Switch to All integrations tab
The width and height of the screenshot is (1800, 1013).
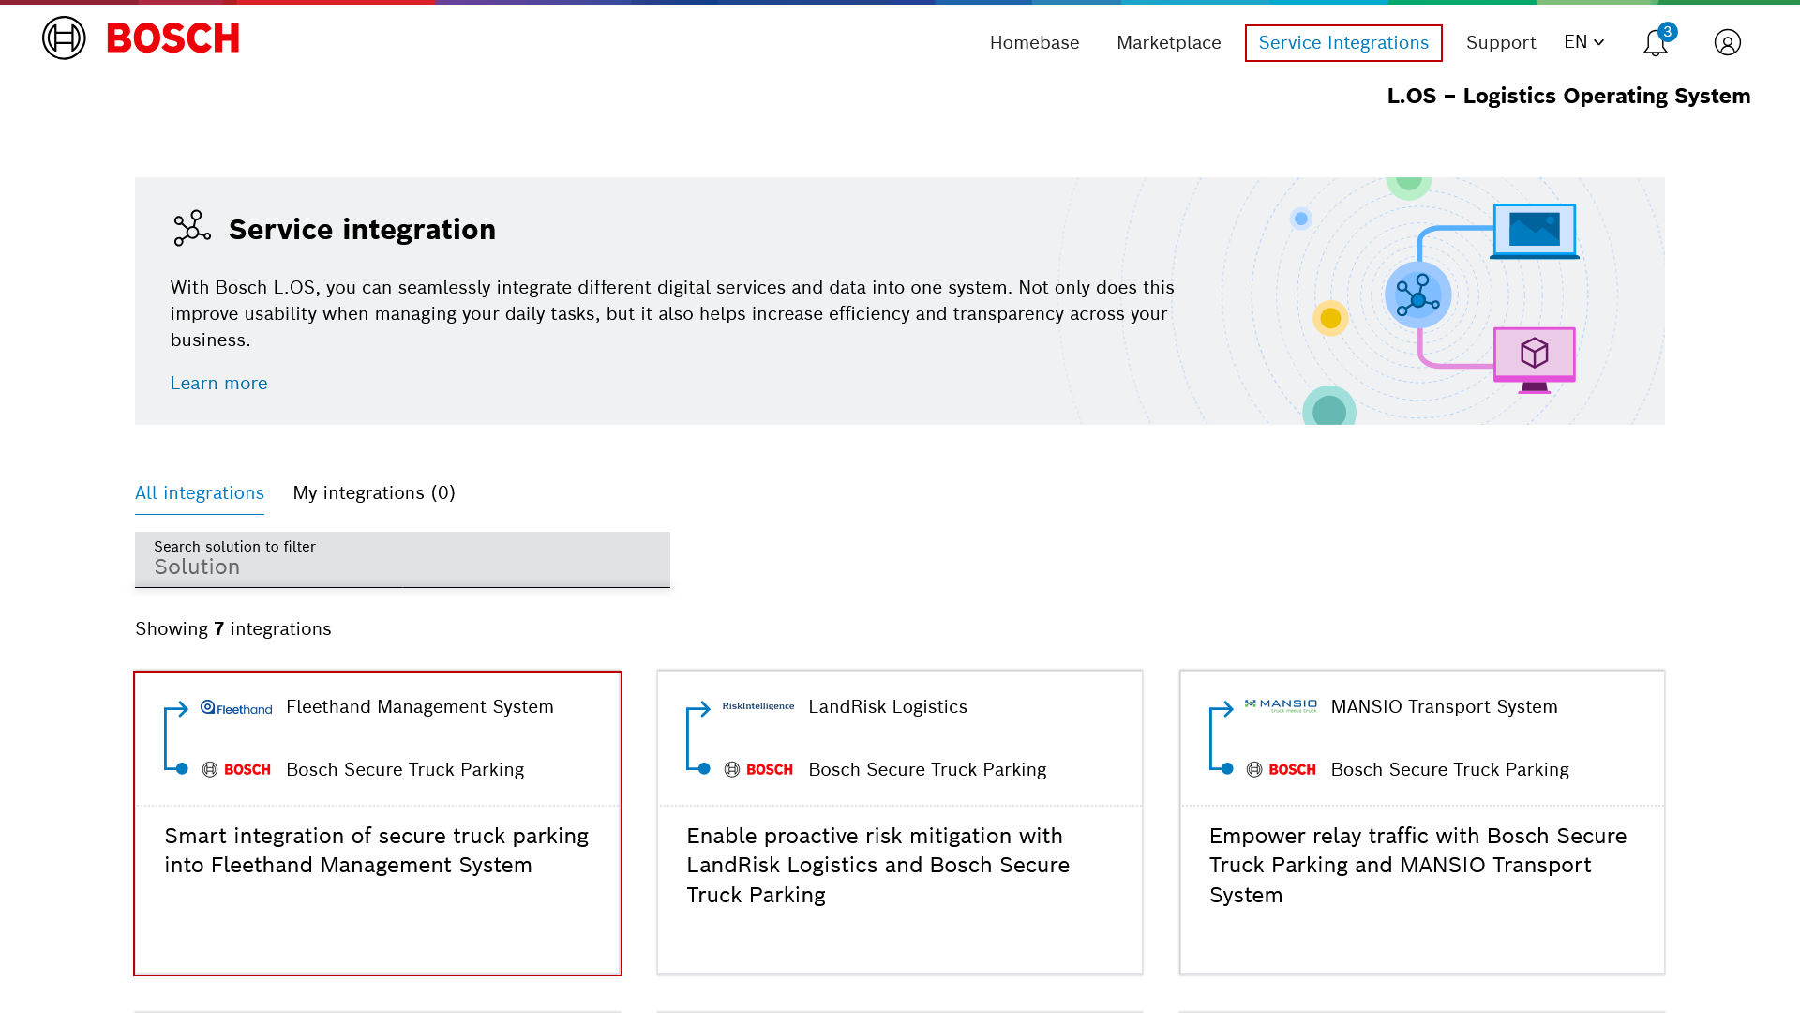coord(200,493)
